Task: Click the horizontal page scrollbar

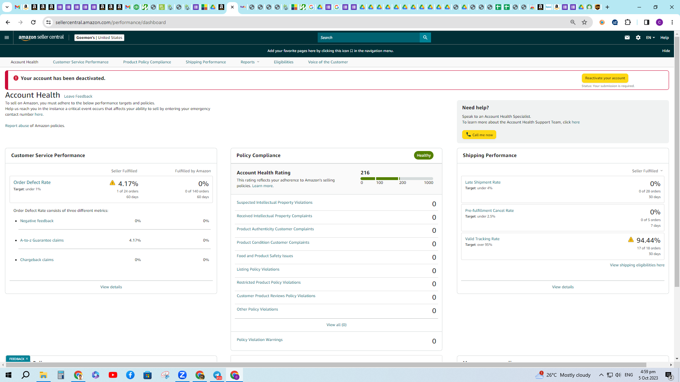Action: (326, 365)
